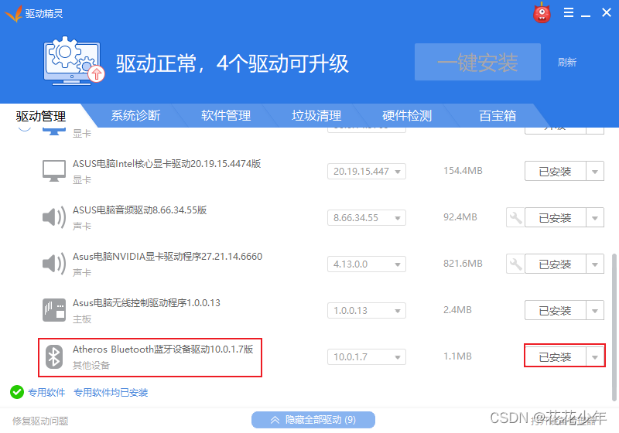This screenshot has width=619, height=433.
Task: Open version dropdown 10.0.1.7
Action: (366, 357)
